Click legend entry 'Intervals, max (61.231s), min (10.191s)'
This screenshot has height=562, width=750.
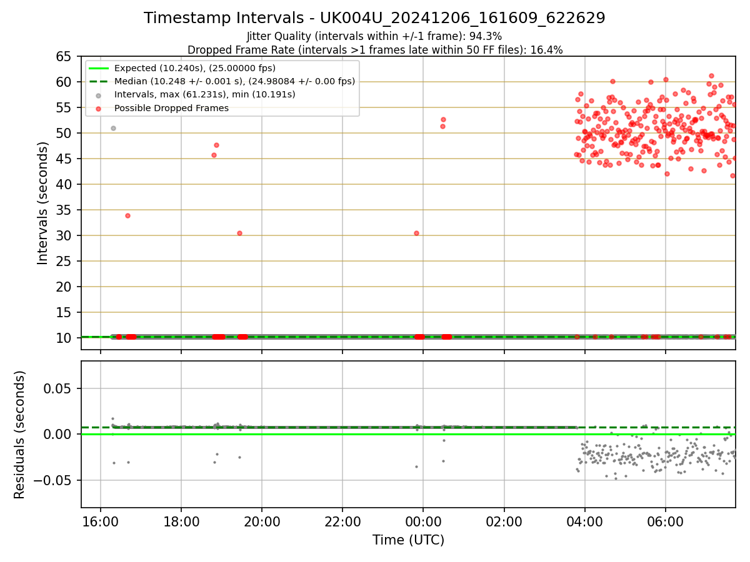tap(205, 94)
